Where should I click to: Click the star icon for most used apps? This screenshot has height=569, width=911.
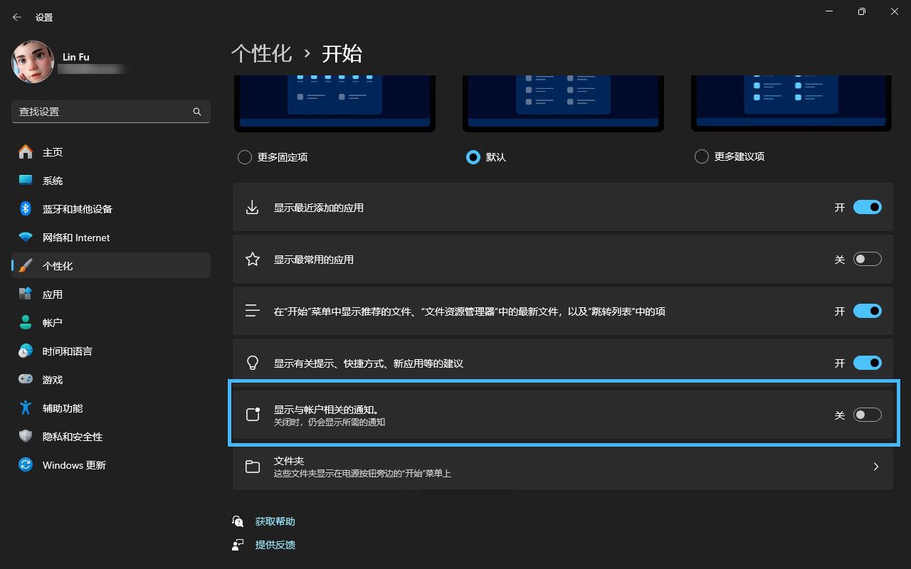click(x=253, y=260)
